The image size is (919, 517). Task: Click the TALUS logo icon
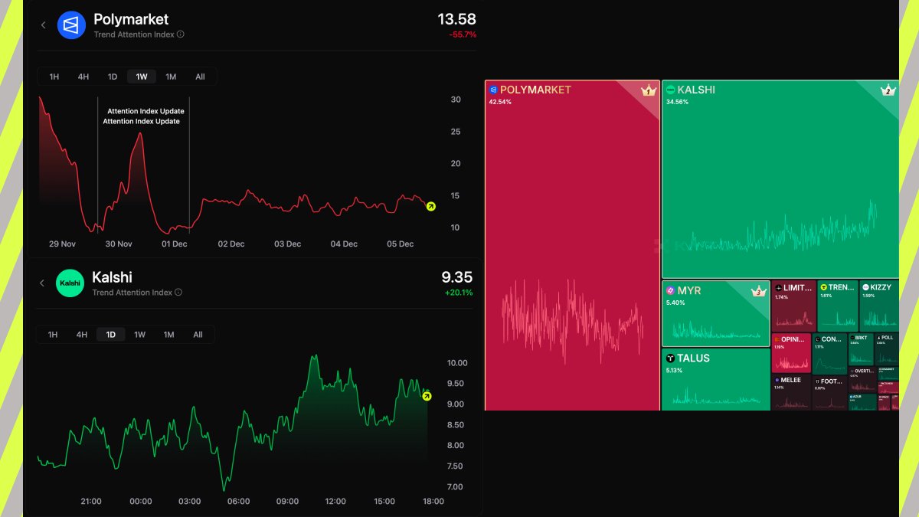pos(670,358)
